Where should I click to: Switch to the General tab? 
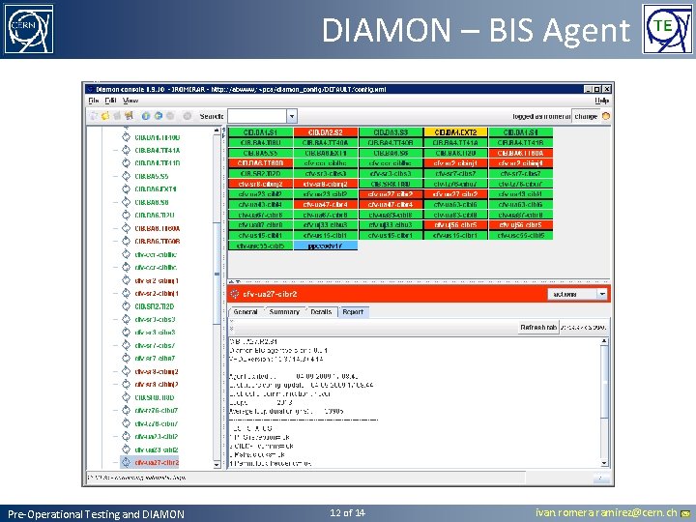[246, 312]
